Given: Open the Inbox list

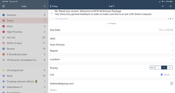Looking at the screenshot, I should (24, 26).
